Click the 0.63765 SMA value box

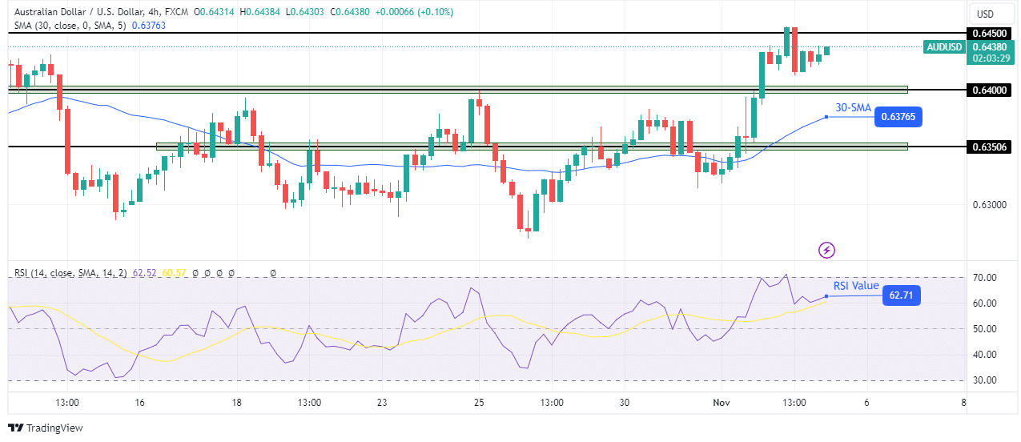[898, 117]
